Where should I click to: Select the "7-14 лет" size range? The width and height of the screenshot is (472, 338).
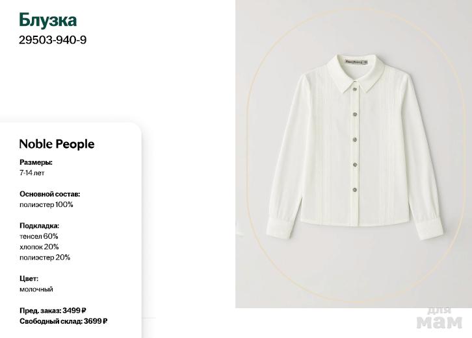click(32, 173)
